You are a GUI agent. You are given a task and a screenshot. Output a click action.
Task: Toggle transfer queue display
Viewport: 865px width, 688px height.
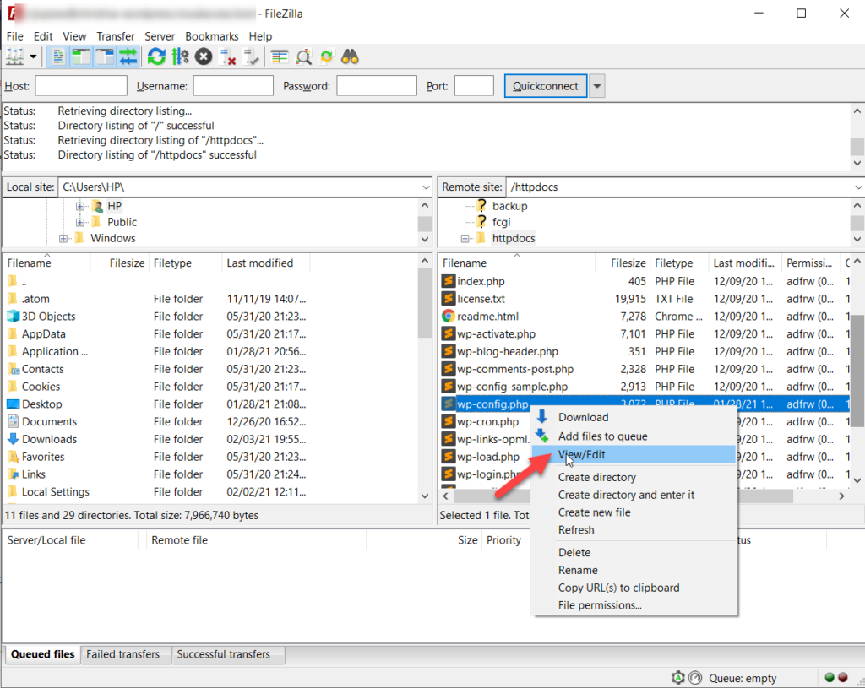pos(128,57)
